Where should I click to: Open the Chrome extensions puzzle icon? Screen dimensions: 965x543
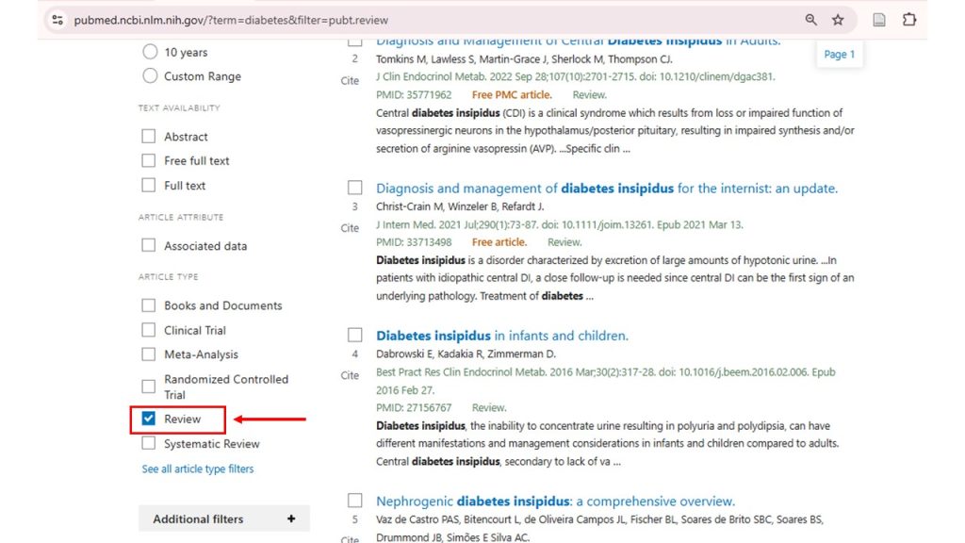tap(910, 18)
